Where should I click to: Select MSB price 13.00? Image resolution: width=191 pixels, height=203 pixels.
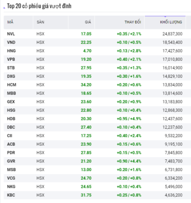tap(86, 170)
